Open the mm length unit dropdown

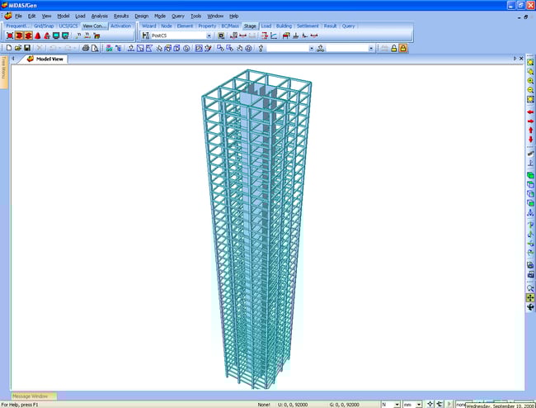tap(419, 405)
